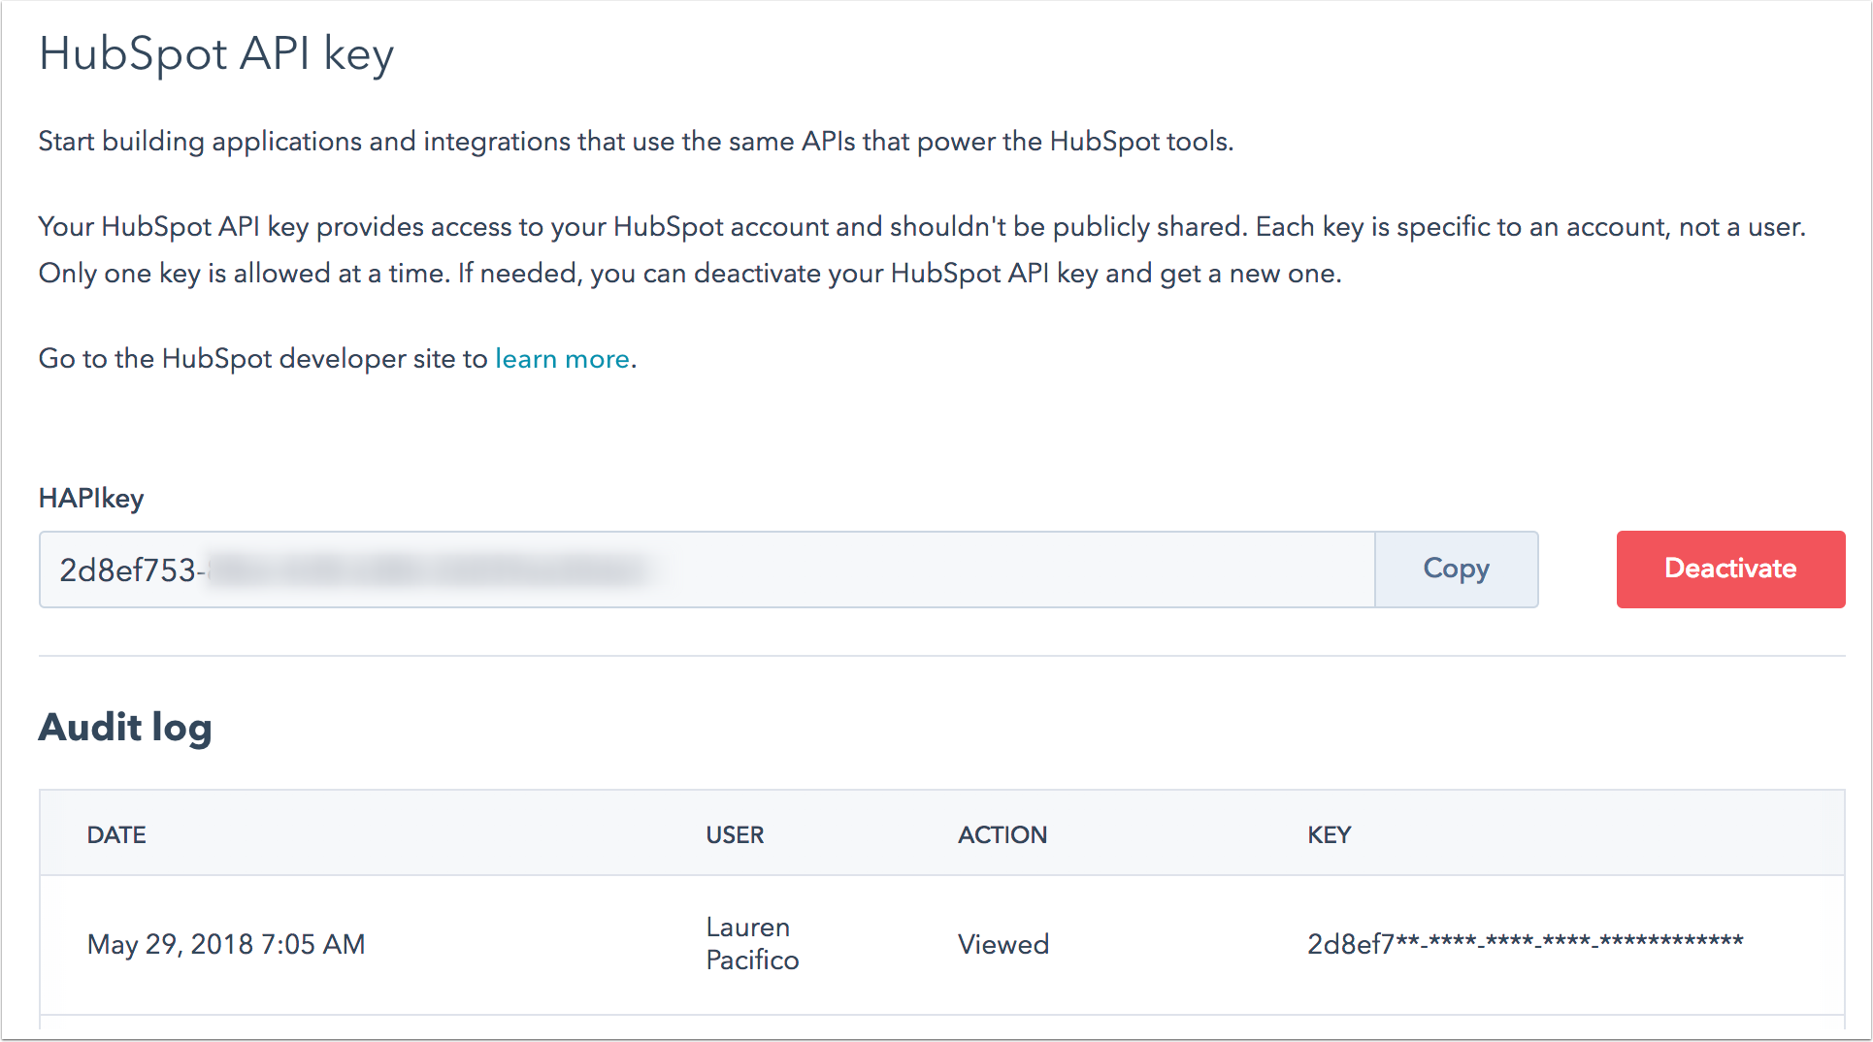This screenshot has width=1873, height=1042.
Task: Select the May 29, 2018 7:05 AM date cell
Action: [226, 944]
